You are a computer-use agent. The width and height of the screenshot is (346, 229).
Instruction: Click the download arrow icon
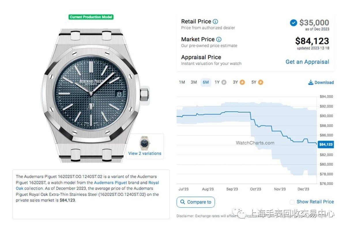point(311,82)
